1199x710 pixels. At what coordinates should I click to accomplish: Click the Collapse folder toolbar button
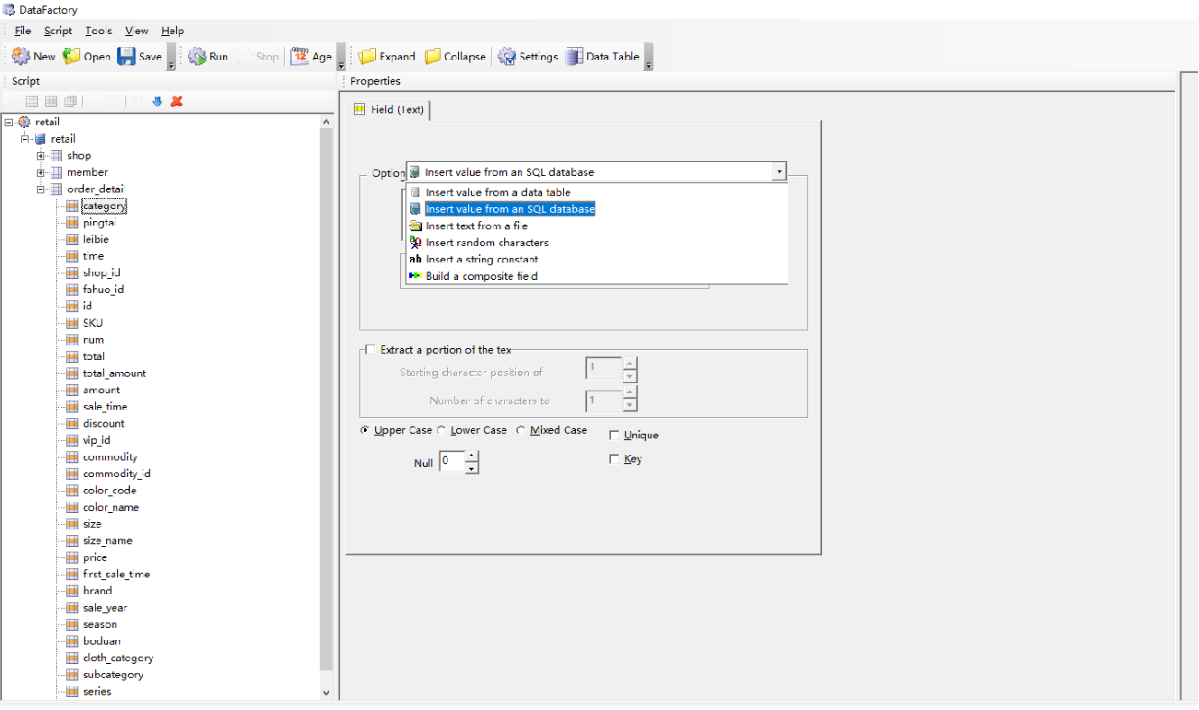pyautogui.click(x=455, y=56)
